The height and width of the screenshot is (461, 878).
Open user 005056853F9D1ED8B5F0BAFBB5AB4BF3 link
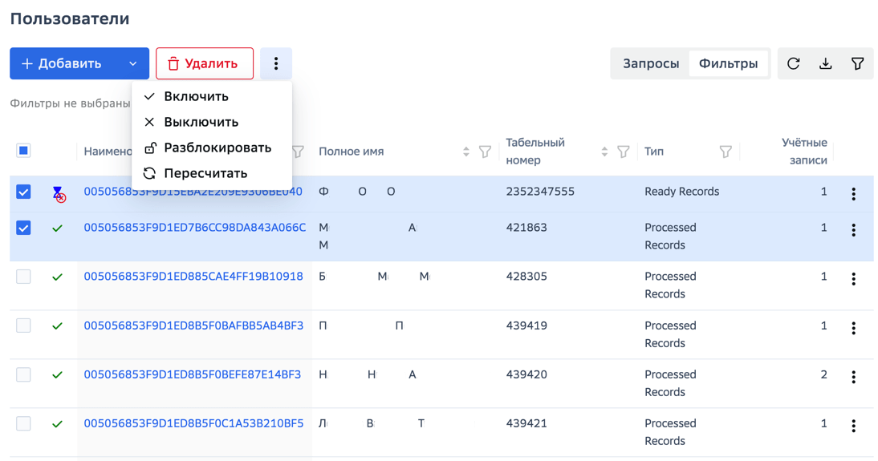[x=193, y=326]
